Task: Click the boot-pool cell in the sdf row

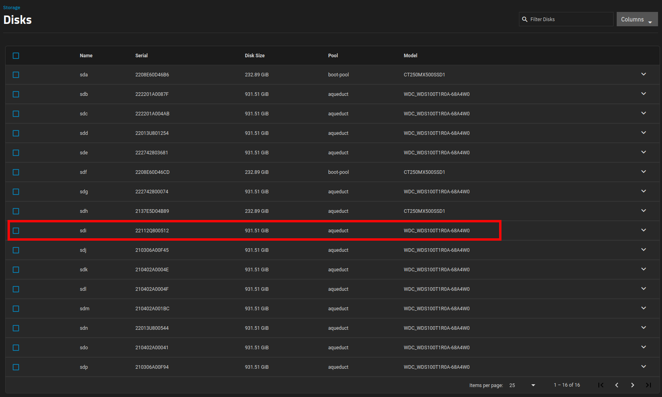Action: [x=339, y=172]
